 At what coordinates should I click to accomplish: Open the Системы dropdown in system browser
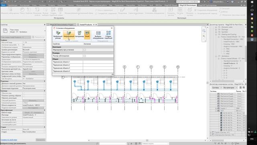pyautogui.click(x=217, y=88)
